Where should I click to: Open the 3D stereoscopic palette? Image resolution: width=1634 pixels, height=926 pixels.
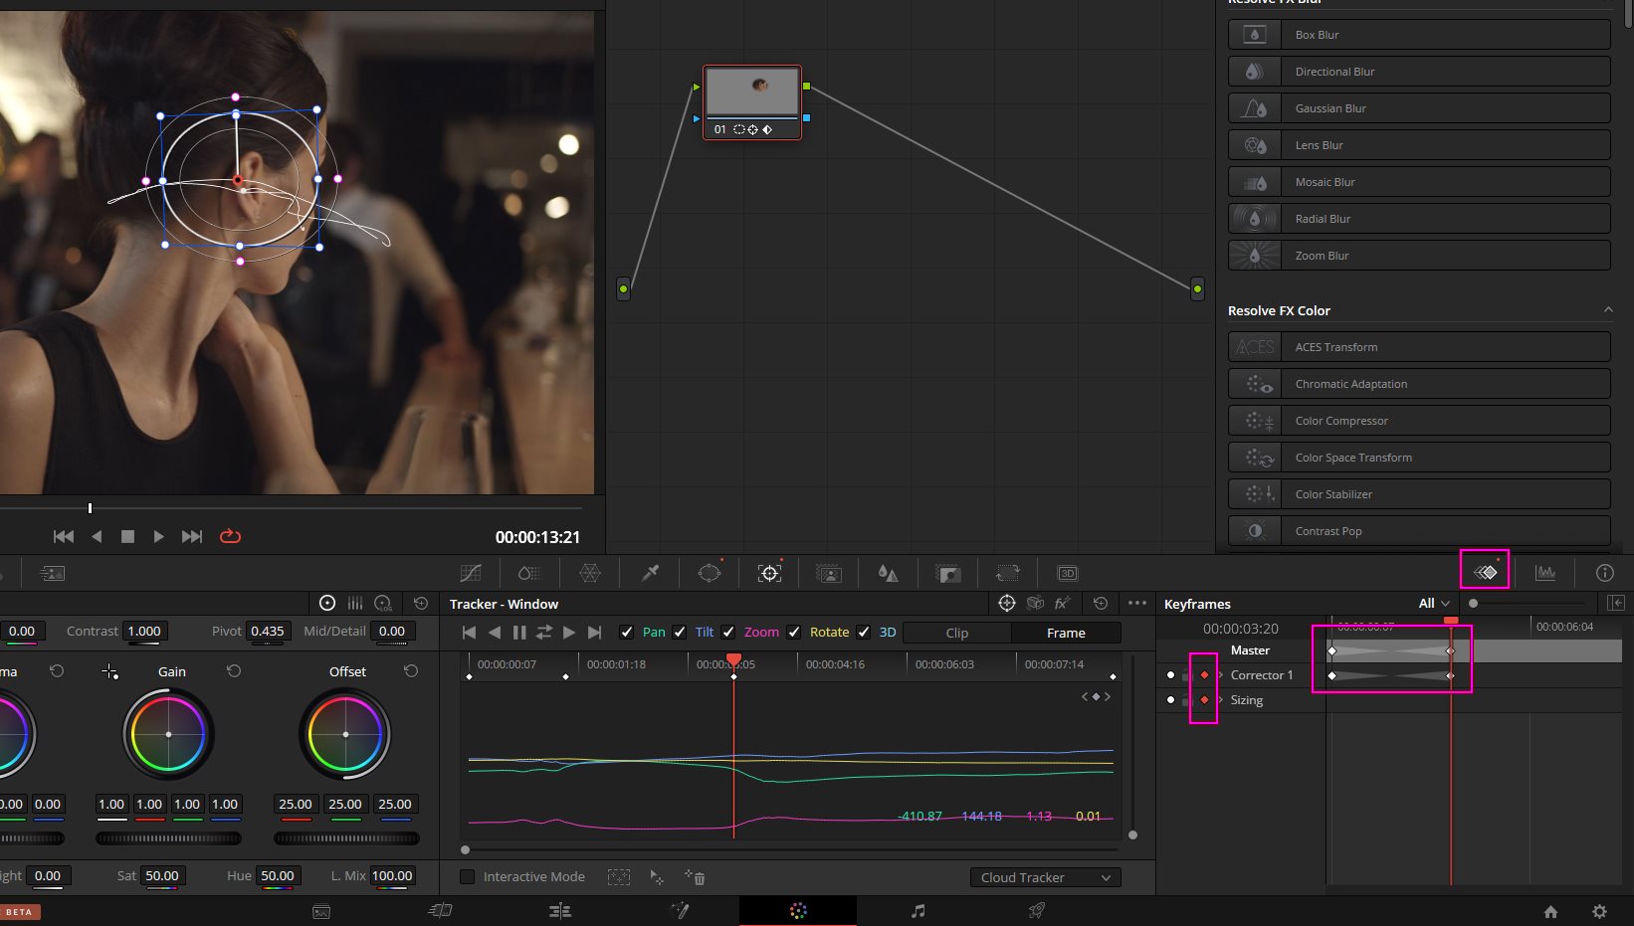[1068, 573]
